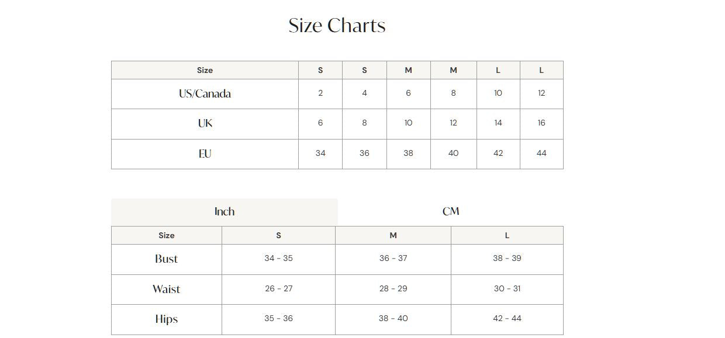The image size is (725, 338).
Task: Click UK size 10 cell
Action: click(x=408, y=123)
